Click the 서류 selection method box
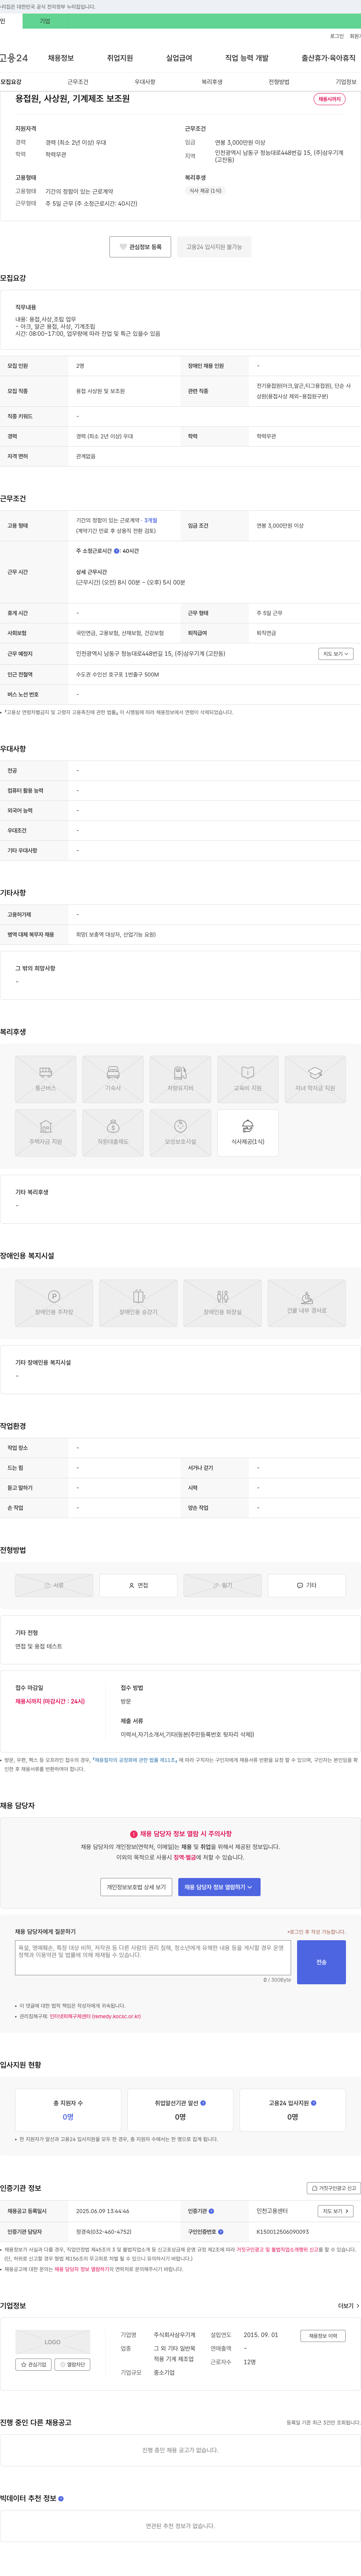The image size is (361, 2576). pos(54,1585)
